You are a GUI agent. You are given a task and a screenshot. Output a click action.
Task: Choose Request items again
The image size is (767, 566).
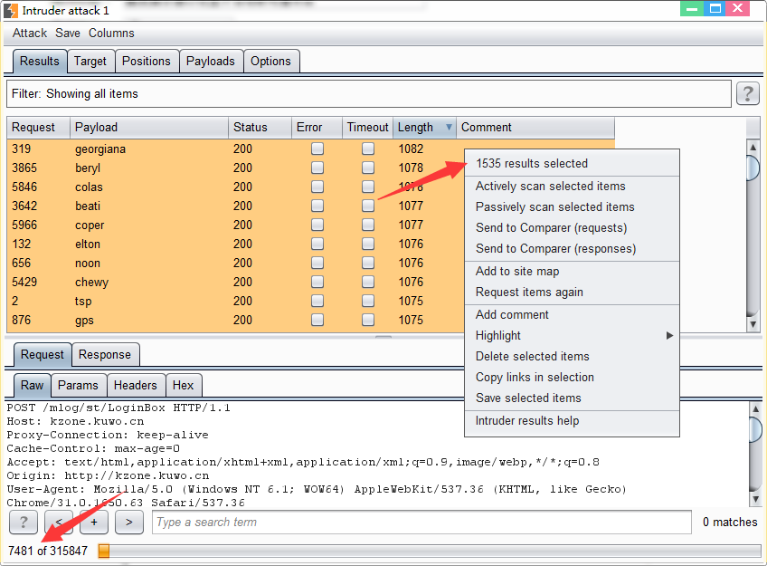point(572,293)
